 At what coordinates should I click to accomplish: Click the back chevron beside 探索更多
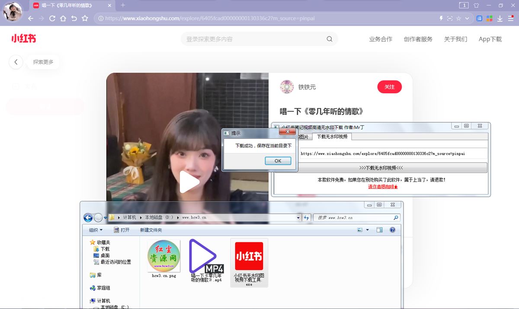[16, 62]
